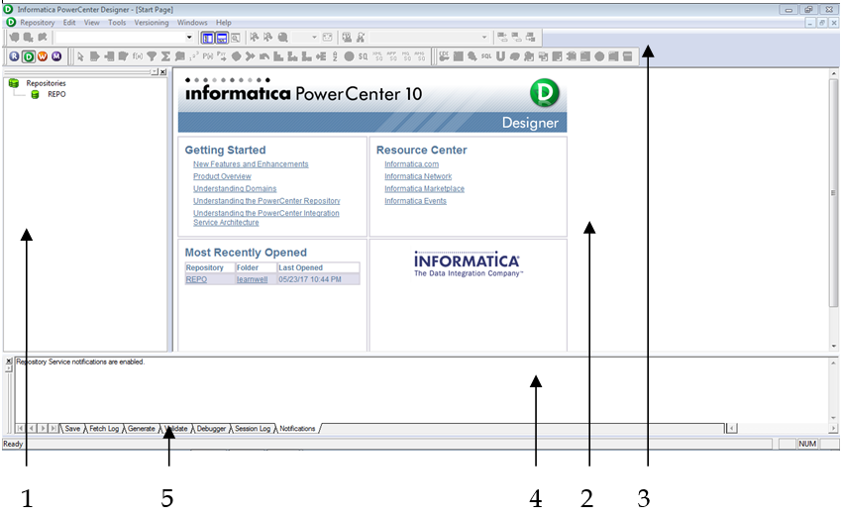Select the MQ SQ transformation icon
Screen dimensions: 842x518
(x=406, y=56)
